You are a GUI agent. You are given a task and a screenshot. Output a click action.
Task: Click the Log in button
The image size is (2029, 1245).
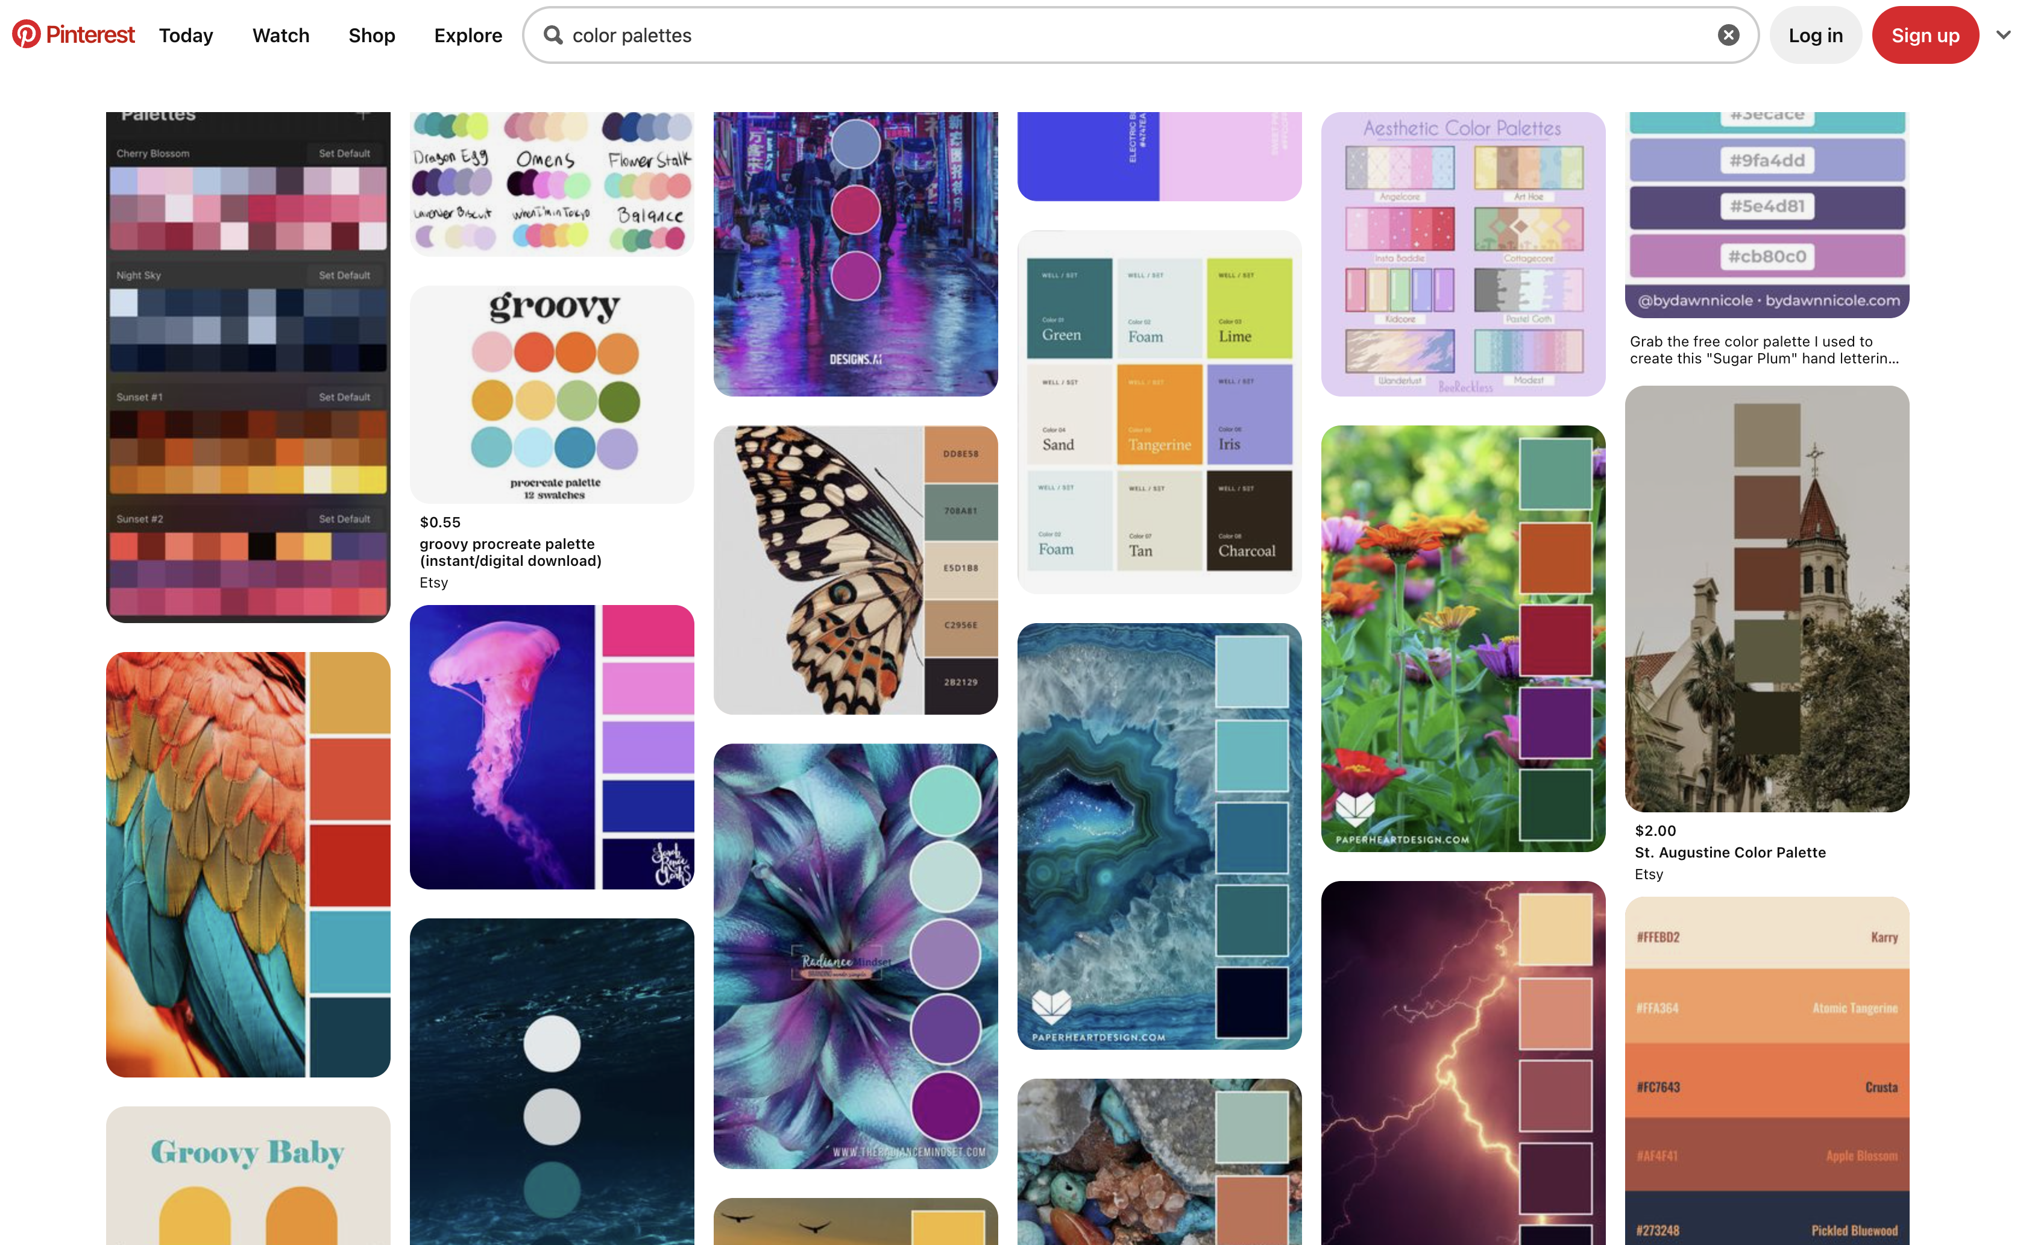click(x=1815, y=36)
